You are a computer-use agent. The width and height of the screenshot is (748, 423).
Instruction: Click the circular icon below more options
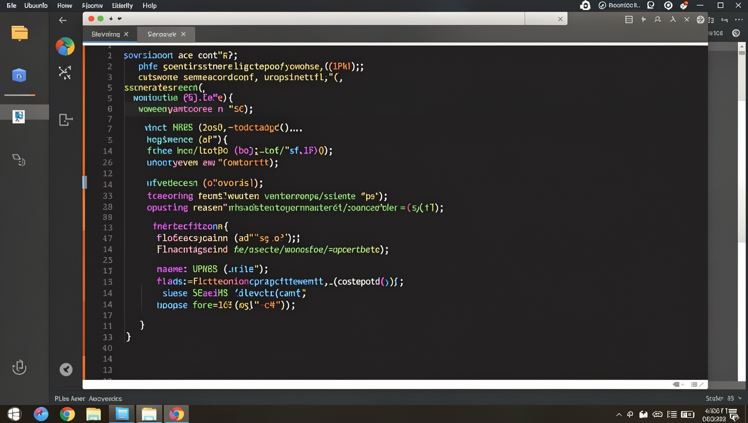[736, 33]
